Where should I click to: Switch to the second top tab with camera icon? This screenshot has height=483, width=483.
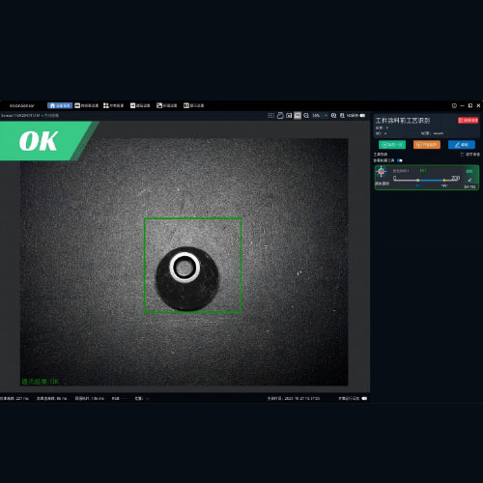(x=87, y=105)
